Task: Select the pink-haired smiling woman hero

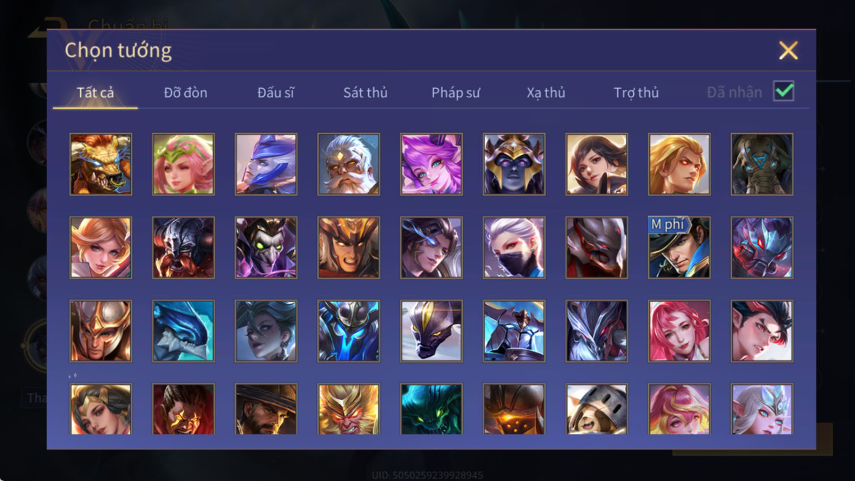Action: click(679, 331)
